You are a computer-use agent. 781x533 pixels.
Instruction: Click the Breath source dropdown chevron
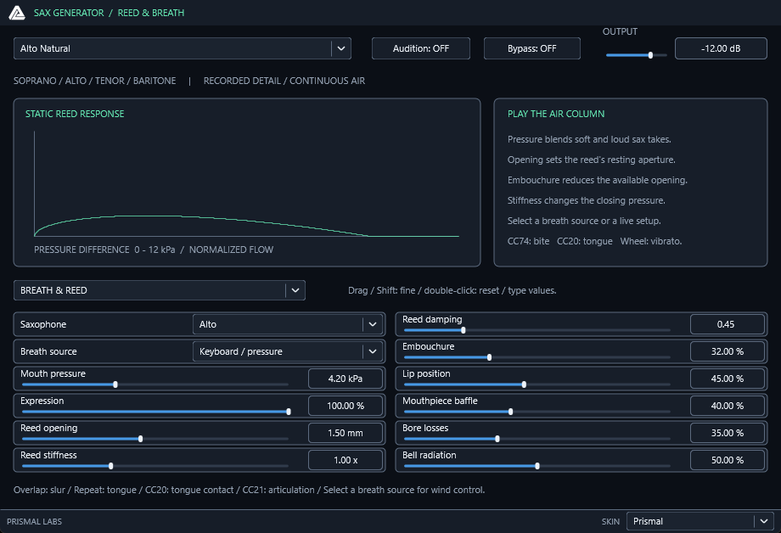pyautogui.click(x=373, y=351)
